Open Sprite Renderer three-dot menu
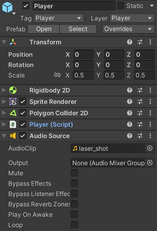The image size is (157, 231). coord(150,101)
